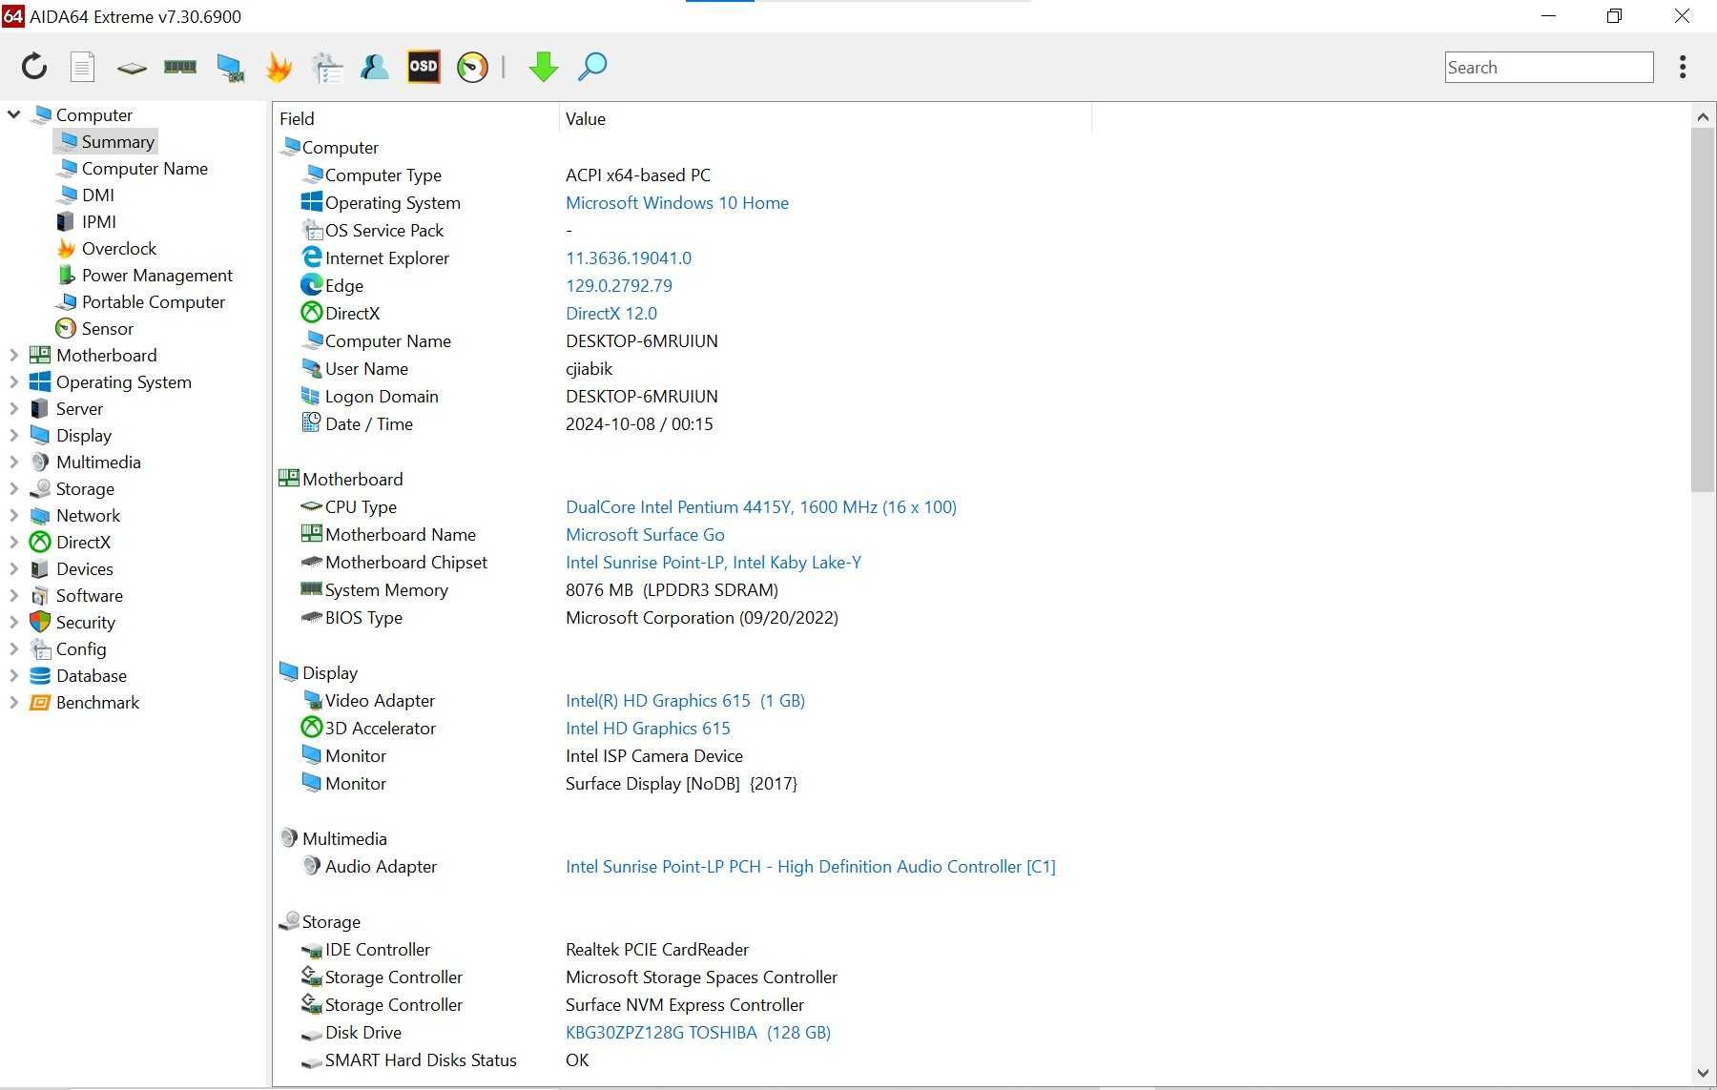Open the KBG30ZPZ128G TOSHIBA disk link
This screenshot has height=1090, width=1717.
pos(698,1032)
